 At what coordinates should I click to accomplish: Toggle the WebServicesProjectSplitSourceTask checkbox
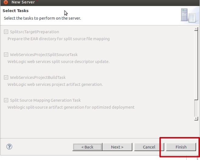(x=6, y=55)
